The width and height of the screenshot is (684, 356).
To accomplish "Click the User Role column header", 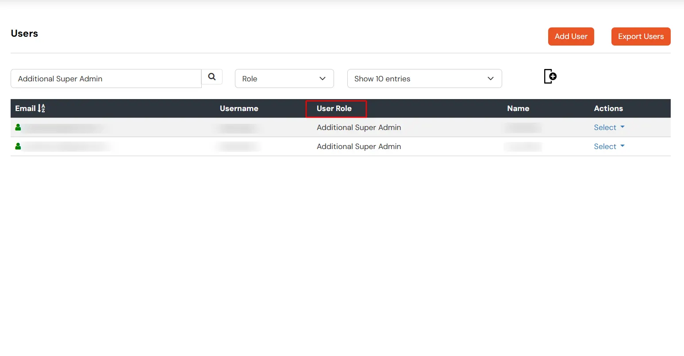I will [x=334, y=108].
